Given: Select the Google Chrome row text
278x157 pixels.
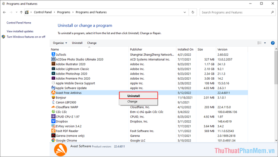Looking at the screenshot, I should pos(66,141).
